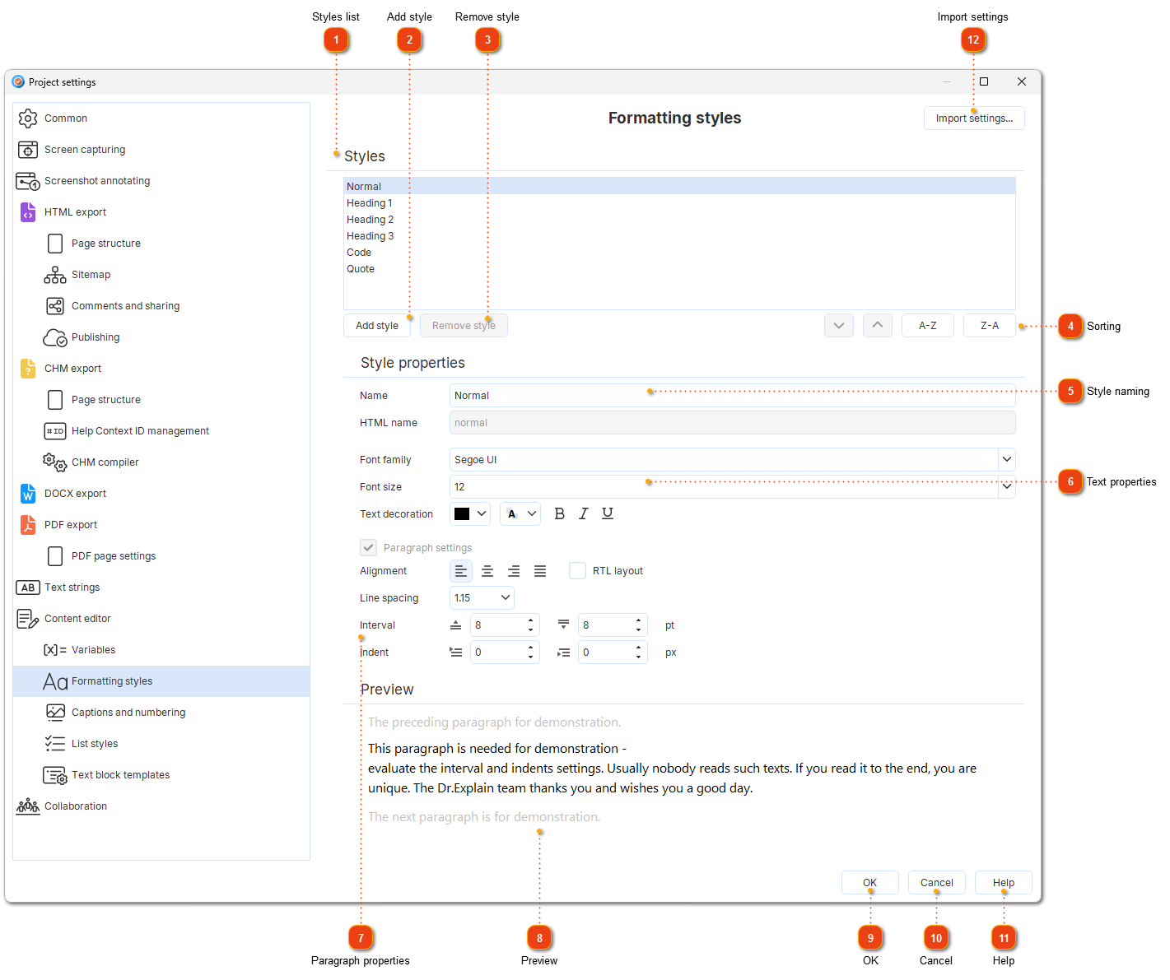Open the Font family dropdown
Viewport: 1170px width, 980px height.
(1006, 459)
